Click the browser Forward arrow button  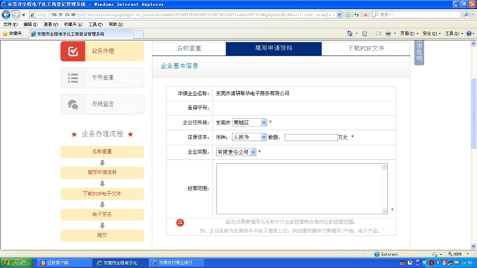click(x=16, y=14)
